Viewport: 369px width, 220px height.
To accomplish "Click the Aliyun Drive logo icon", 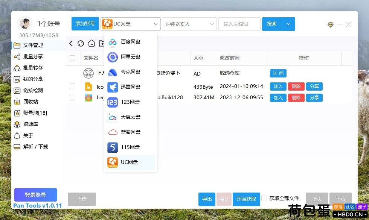I will [113, 57].
